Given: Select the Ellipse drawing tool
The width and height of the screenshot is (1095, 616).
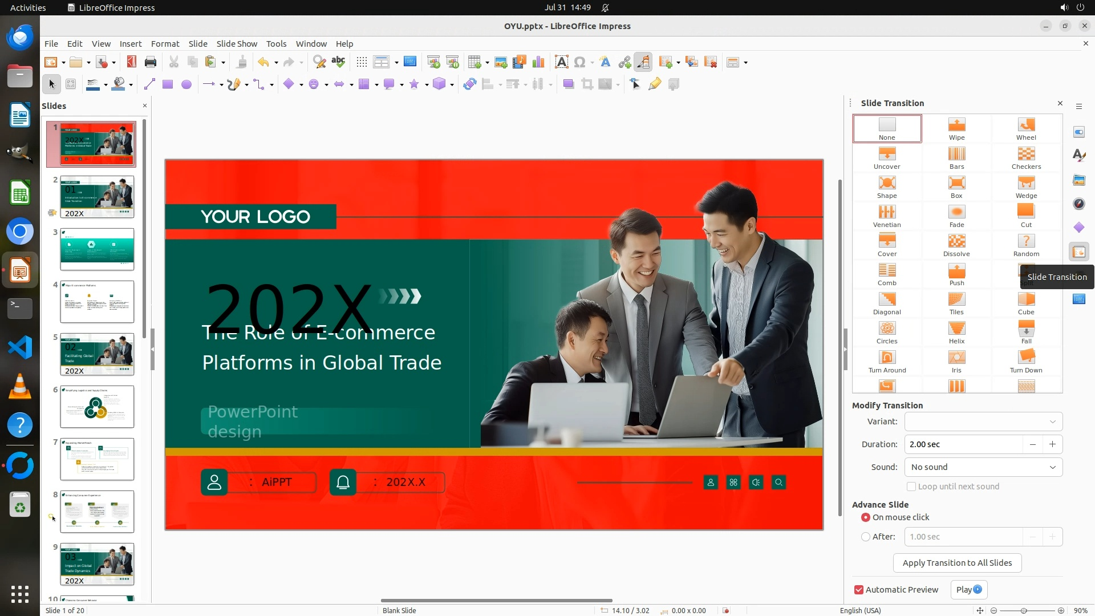Looking at the screenshot, I should click(186, 84).
